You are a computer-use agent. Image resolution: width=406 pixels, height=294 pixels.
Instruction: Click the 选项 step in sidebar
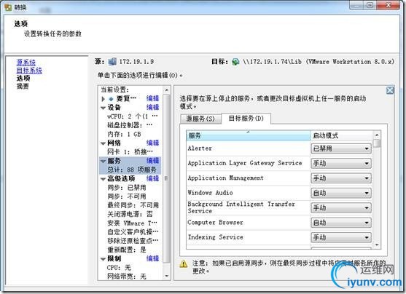(23, 78)
